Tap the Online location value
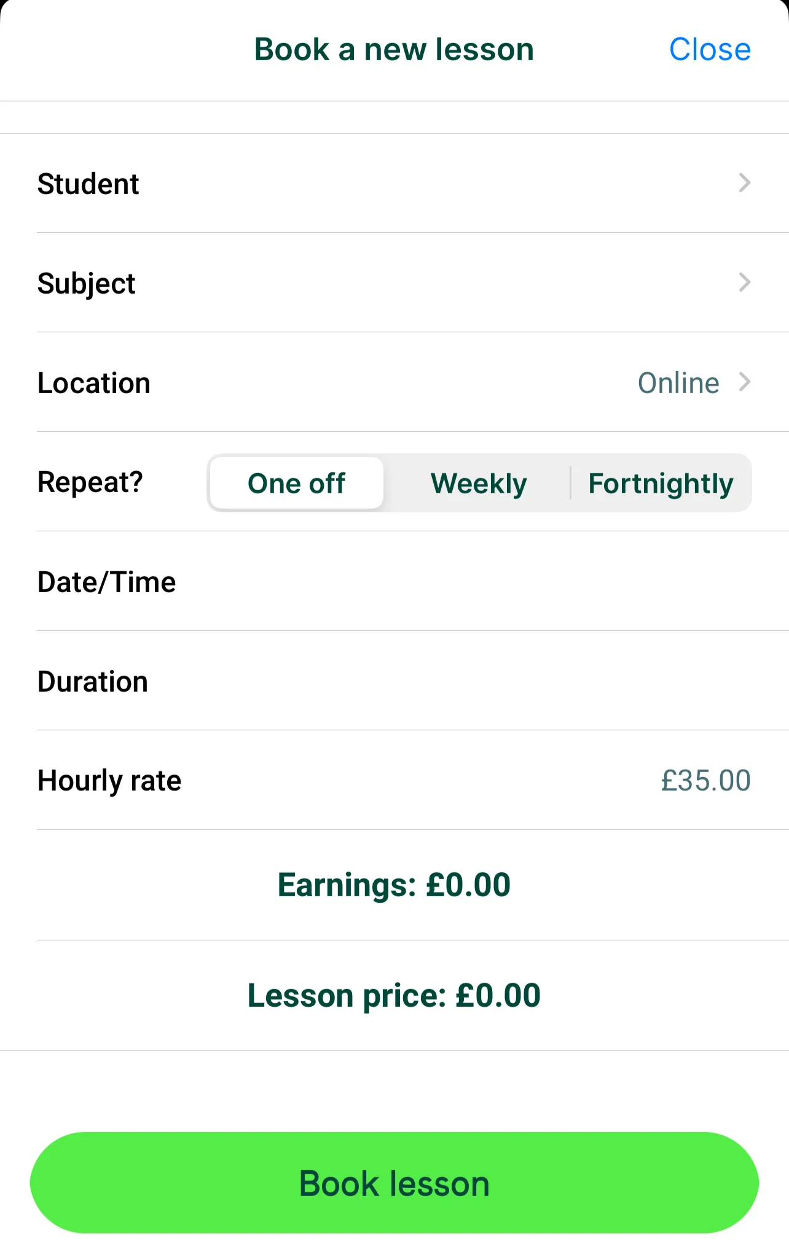 click(678, 383)
